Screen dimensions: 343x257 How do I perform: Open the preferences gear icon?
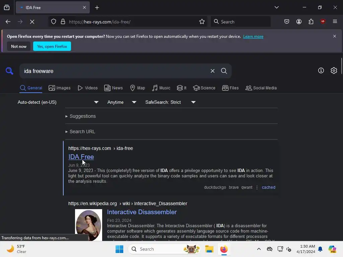click(x=334, y=71)
